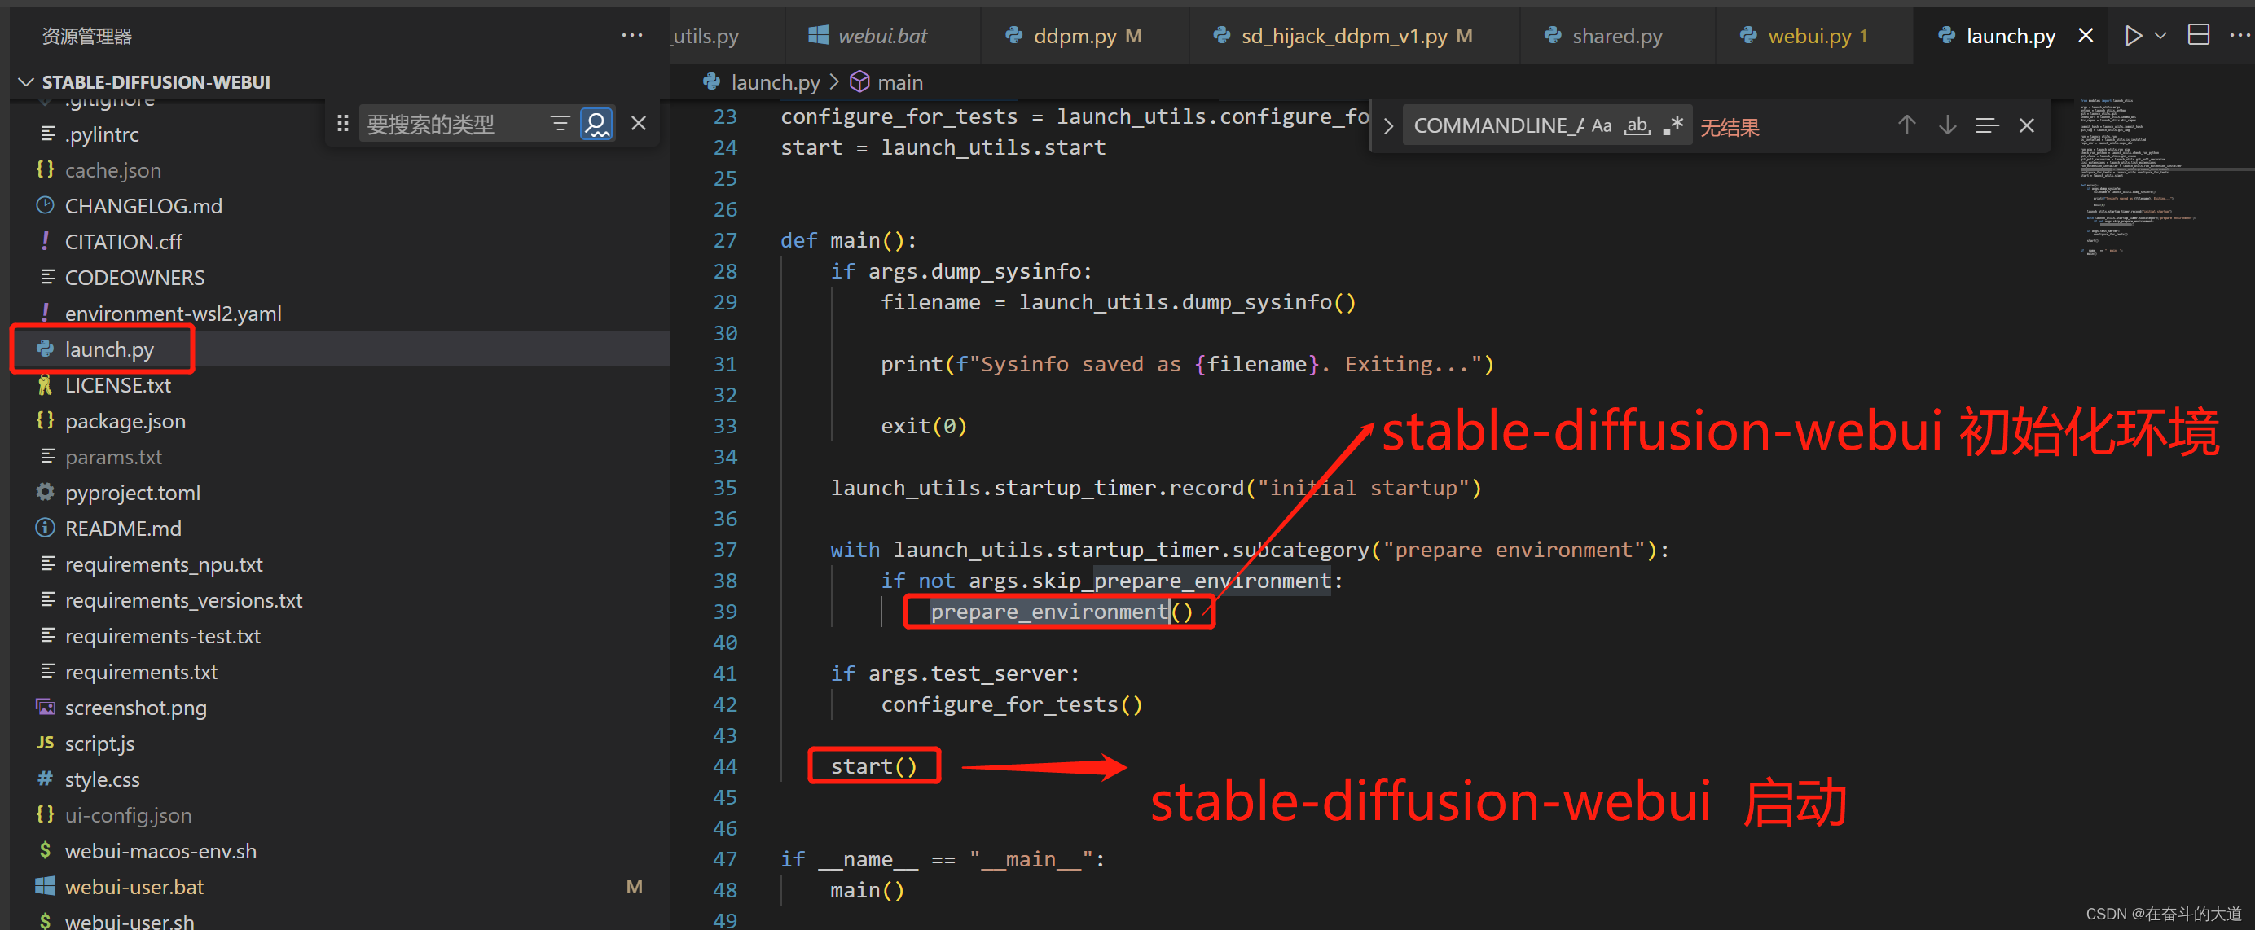Toggle the filter icon in explorer search box
This screenshot has width=2255, height=930.
(560, 122)
